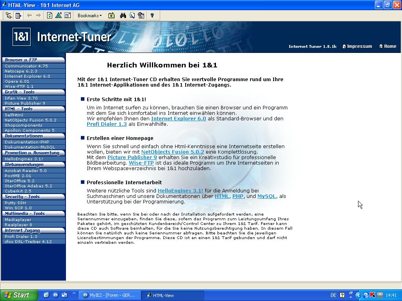Screen dimensions: 402x301
Task: Follow 'HelloEngines 3.1!' body link
Action: pyautogui.click(x=180, y=191)
